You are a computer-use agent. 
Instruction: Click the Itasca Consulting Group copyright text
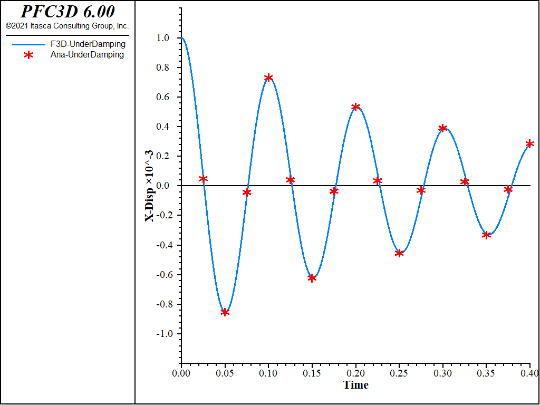pos(67,26)
